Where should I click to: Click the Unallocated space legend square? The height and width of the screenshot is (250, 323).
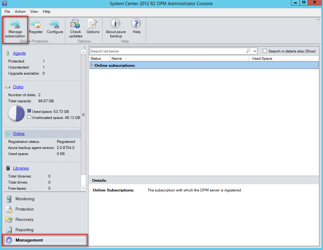coord(29,117)
